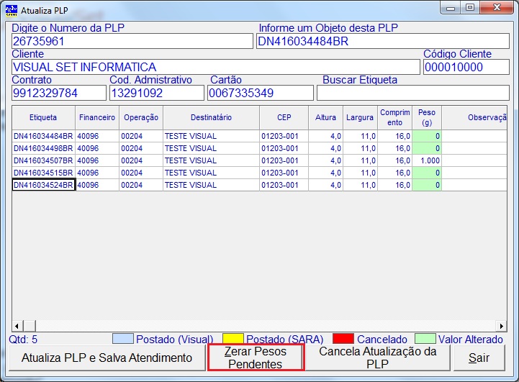Click CEP cell of DN416034484BR row
The width and height of the screenshot is (519, 382).
284,136
